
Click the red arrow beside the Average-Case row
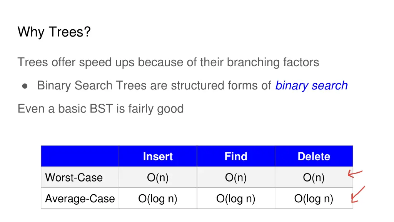[x=358, y=195]
